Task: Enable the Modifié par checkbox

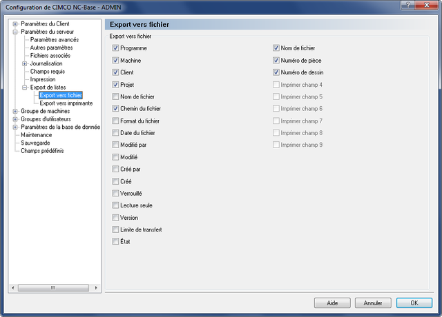Action: [115, 145]
